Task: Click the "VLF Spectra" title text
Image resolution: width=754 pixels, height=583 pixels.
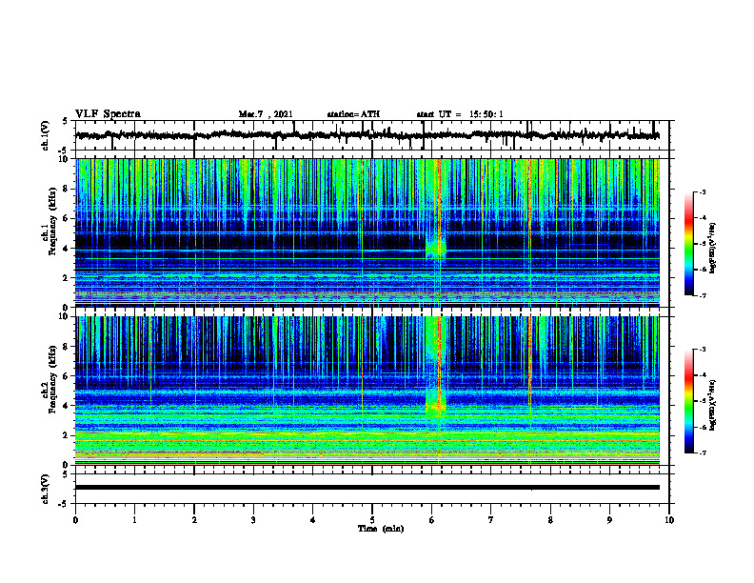Action: 108,114
